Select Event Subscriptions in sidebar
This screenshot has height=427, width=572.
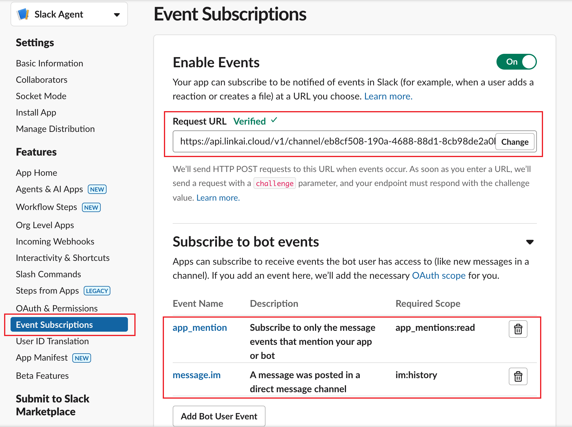[69, 325]
